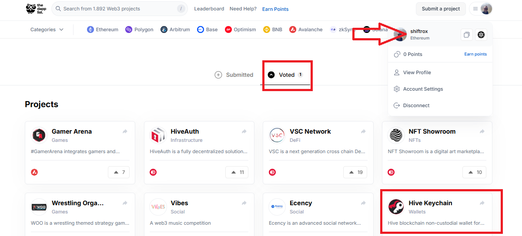Screen dimensions: 522x236
Task: Select the Voted tab
Action: 285,75
